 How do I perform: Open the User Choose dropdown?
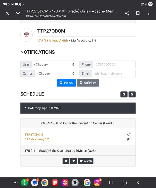54,64
